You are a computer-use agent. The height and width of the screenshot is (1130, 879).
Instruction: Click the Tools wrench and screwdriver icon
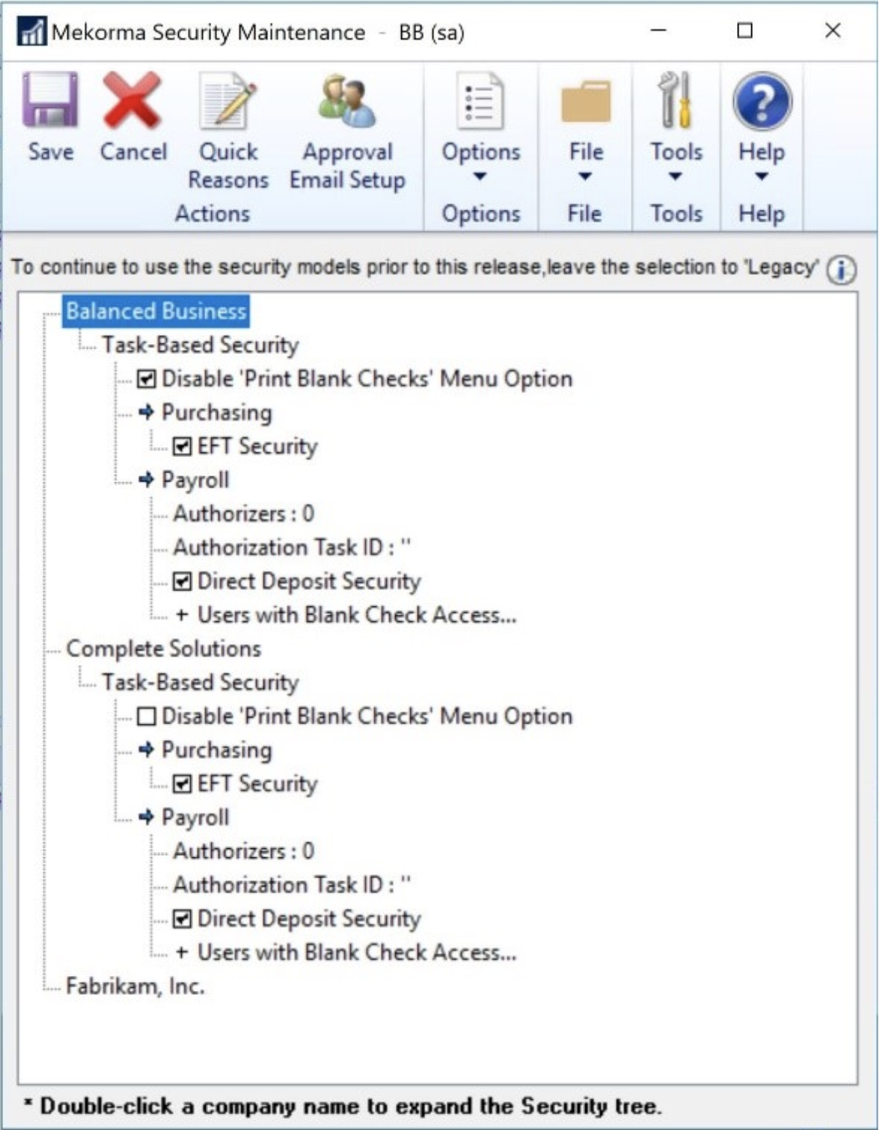675,100
